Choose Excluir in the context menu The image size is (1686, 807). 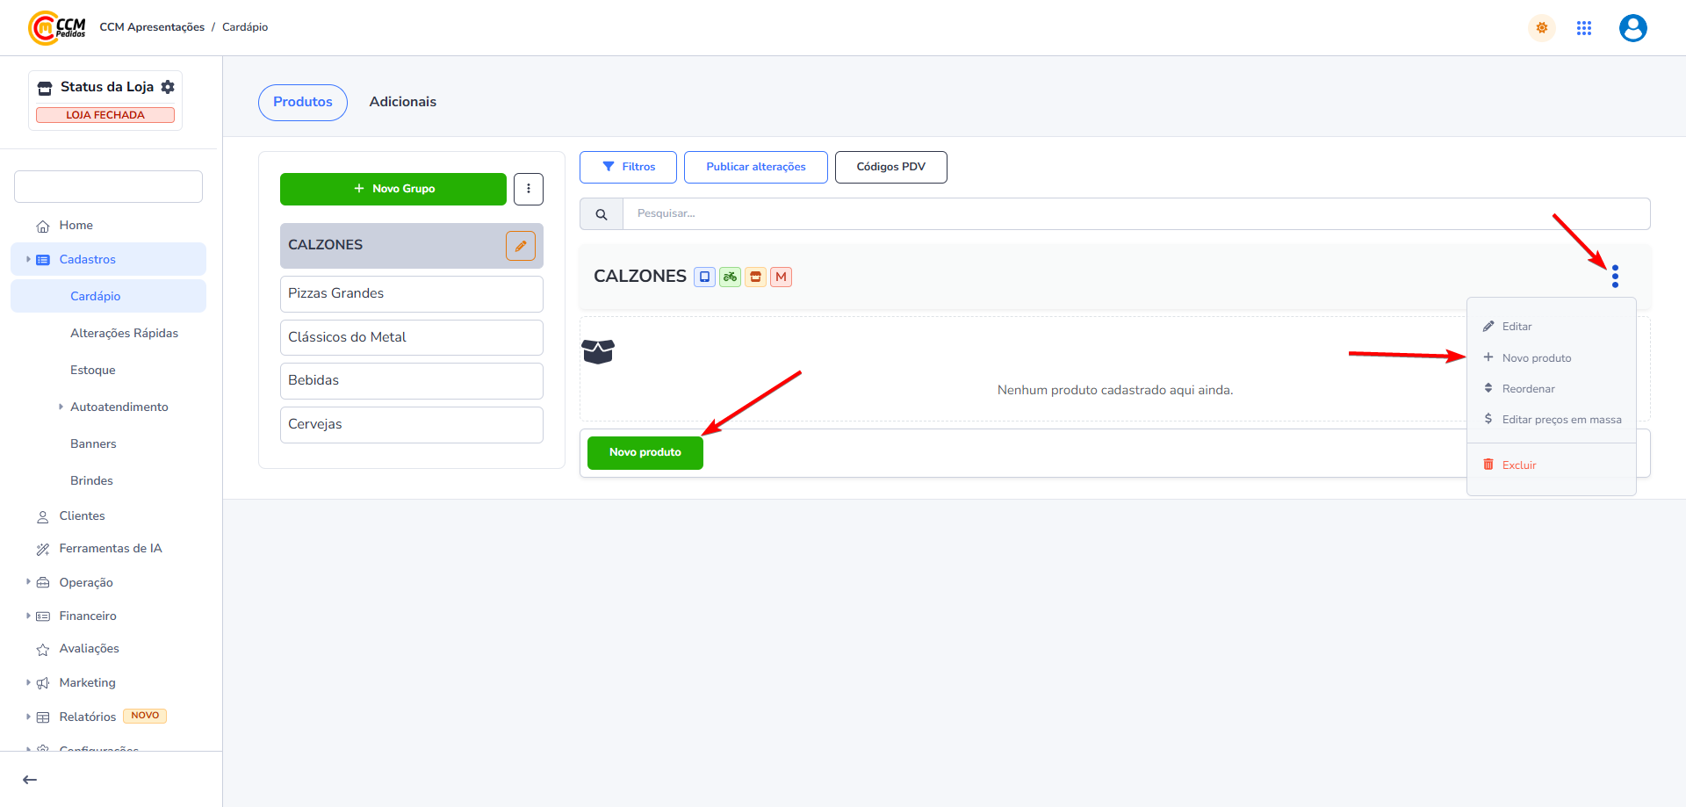pos(1518,465)
